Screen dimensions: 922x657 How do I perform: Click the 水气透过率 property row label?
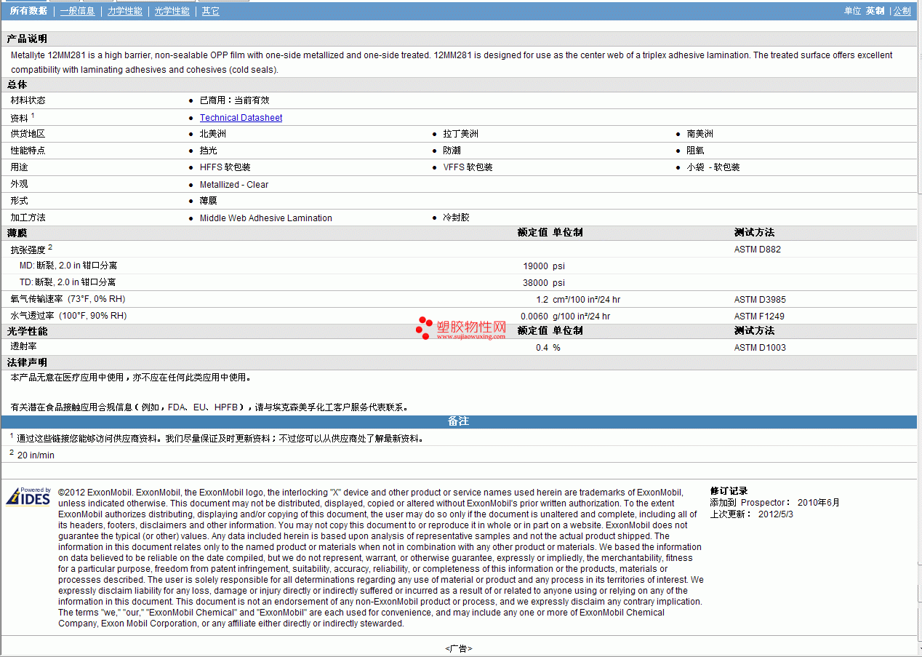[x=68, y=316]
